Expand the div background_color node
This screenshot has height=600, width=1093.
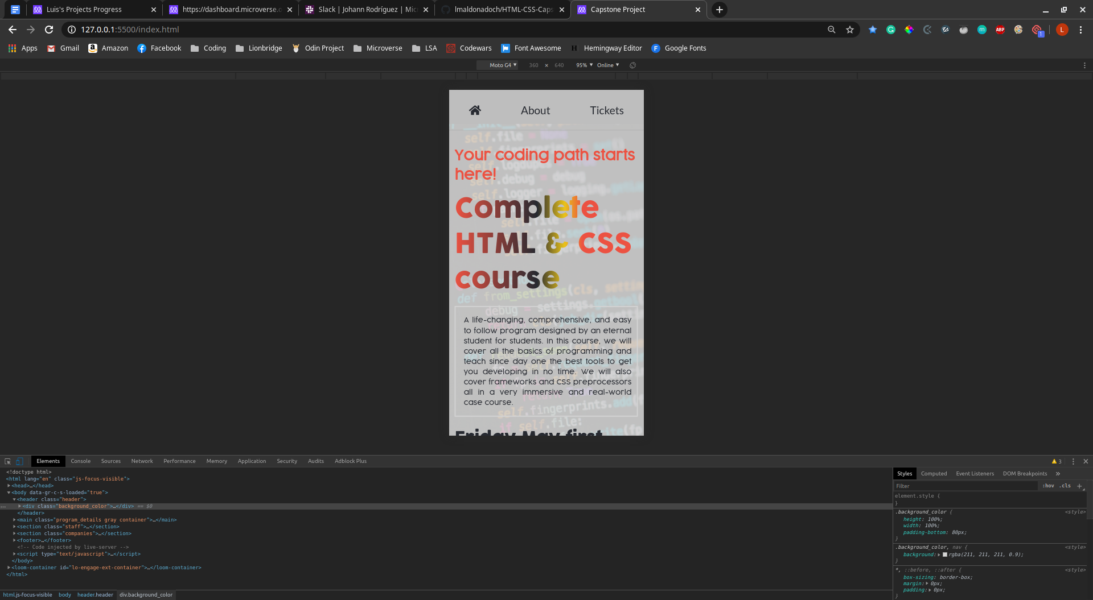tap(20, 506)
